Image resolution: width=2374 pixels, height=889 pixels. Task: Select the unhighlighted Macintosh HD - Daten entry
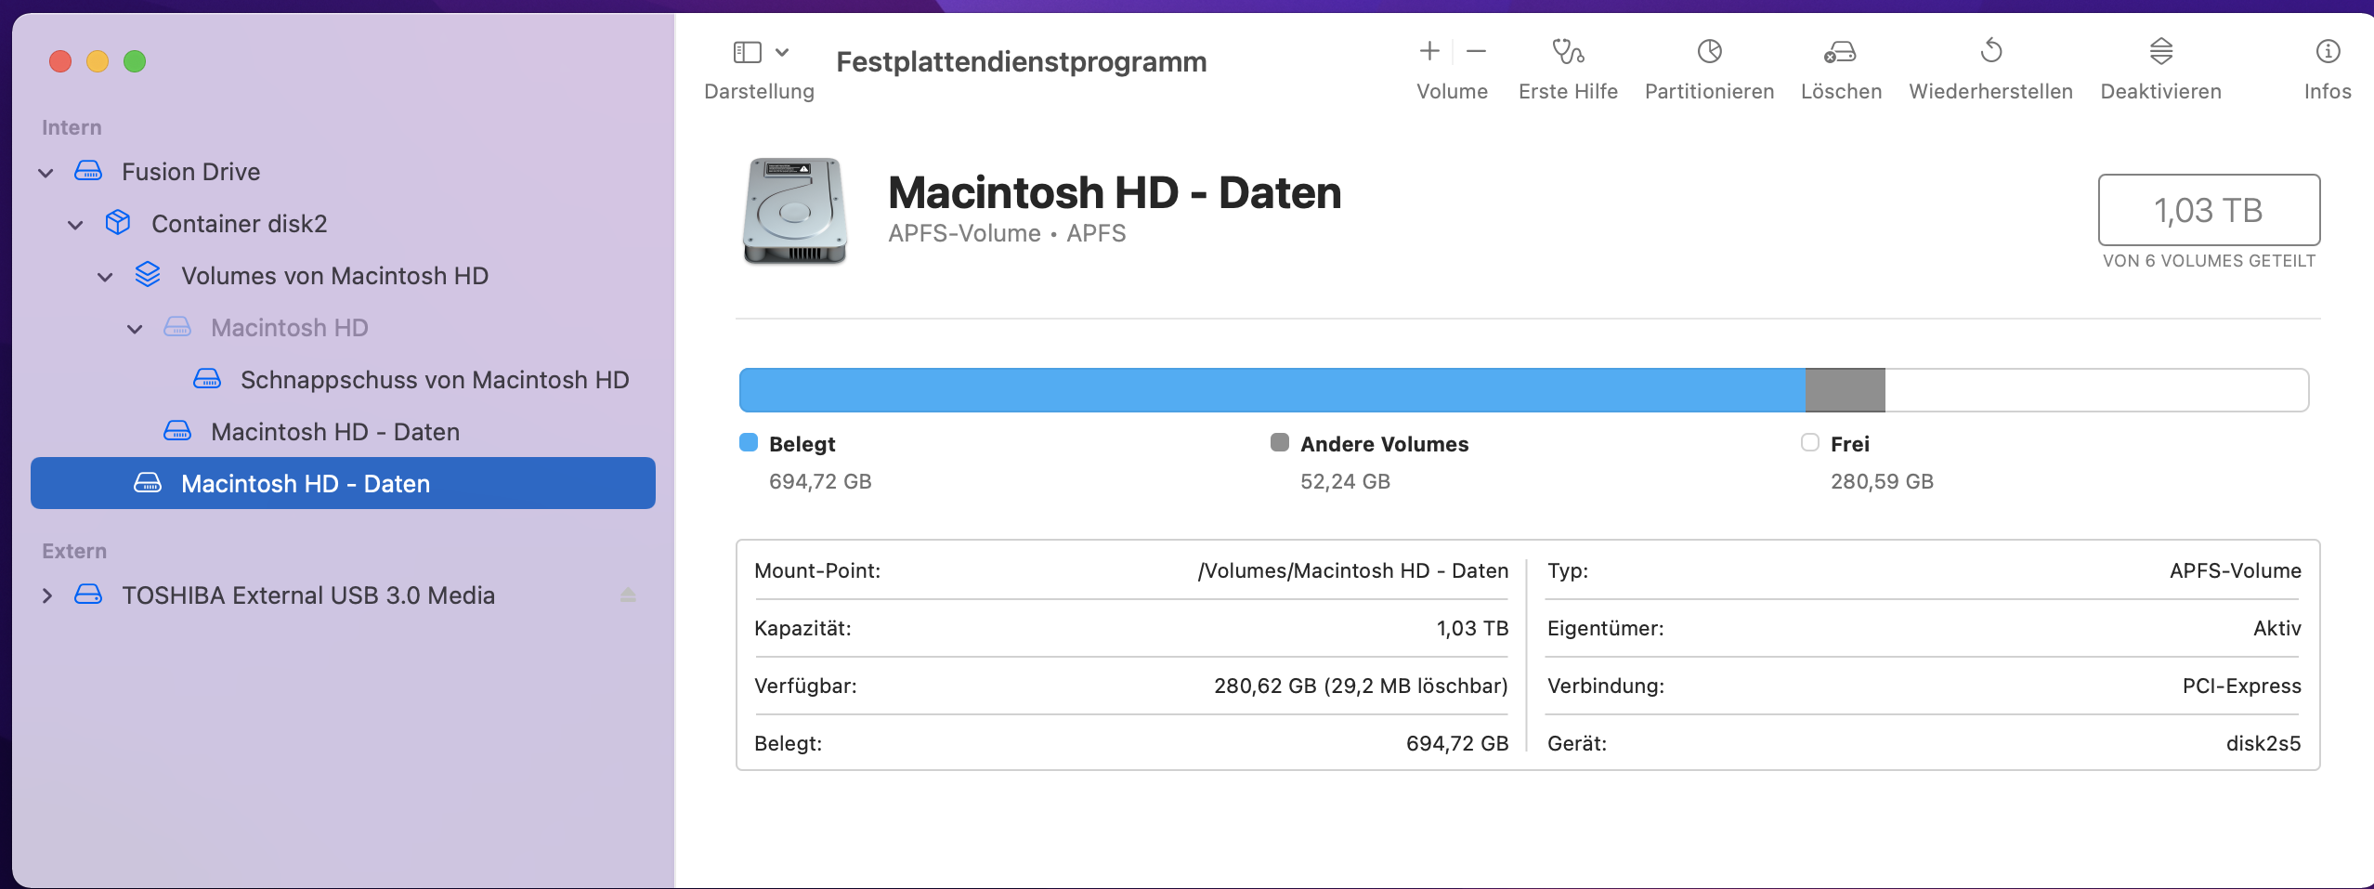pos(334,432)
